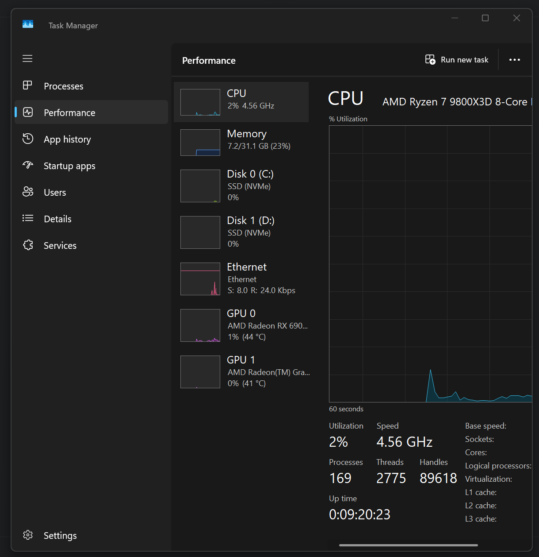Open the three-dot more options menu
Image resolution: width=539 pixels, height=557 pixels.
(515, 60)
